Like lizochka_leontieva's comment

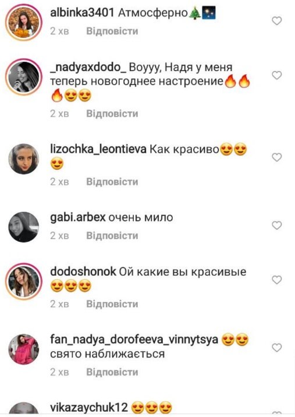[277, 157]
